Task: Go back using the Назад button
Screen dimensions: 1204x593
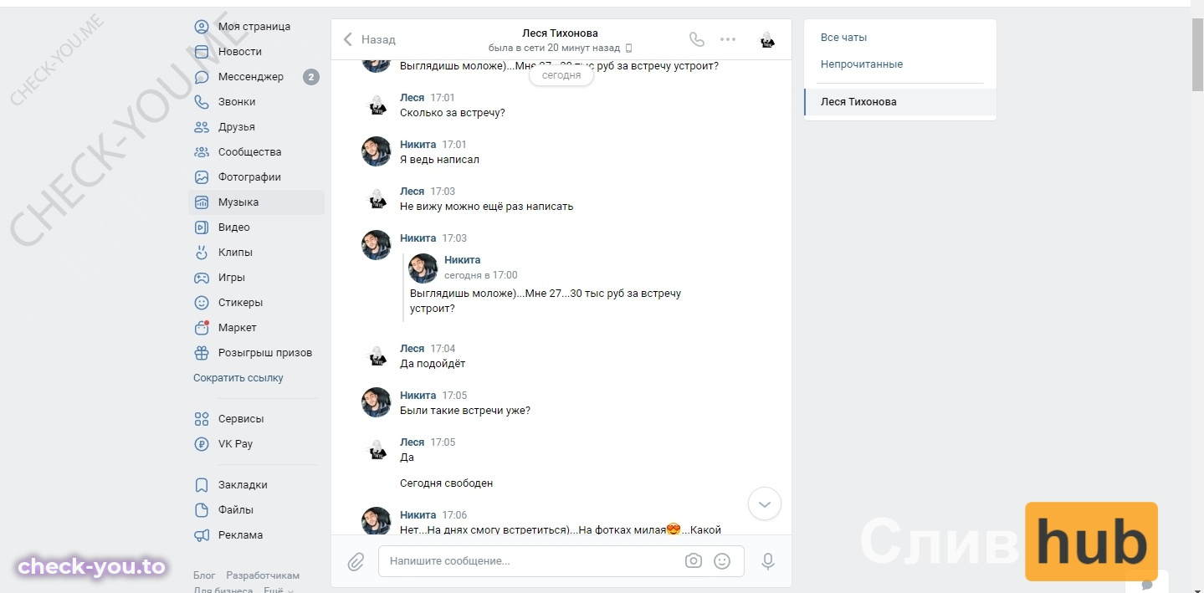Action: click(369, 39)
